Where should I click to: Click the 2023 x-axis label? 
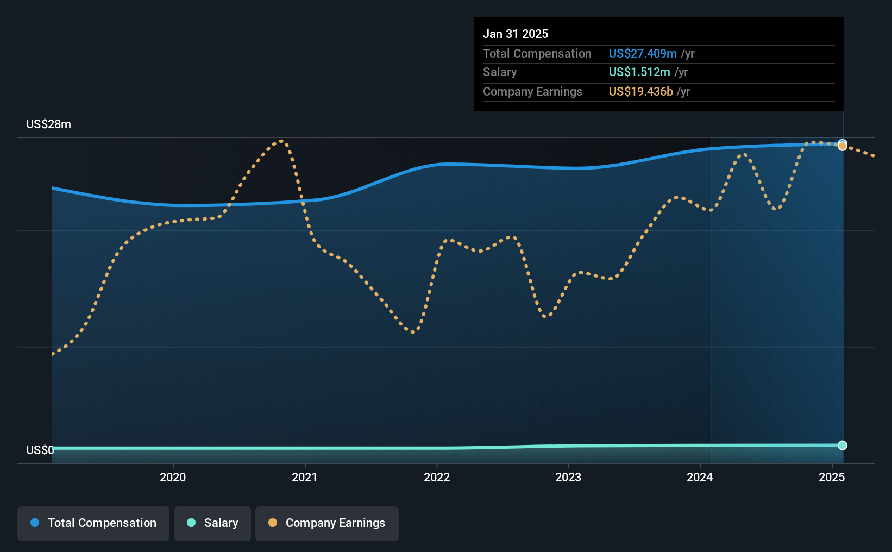[x=568, y=477]
